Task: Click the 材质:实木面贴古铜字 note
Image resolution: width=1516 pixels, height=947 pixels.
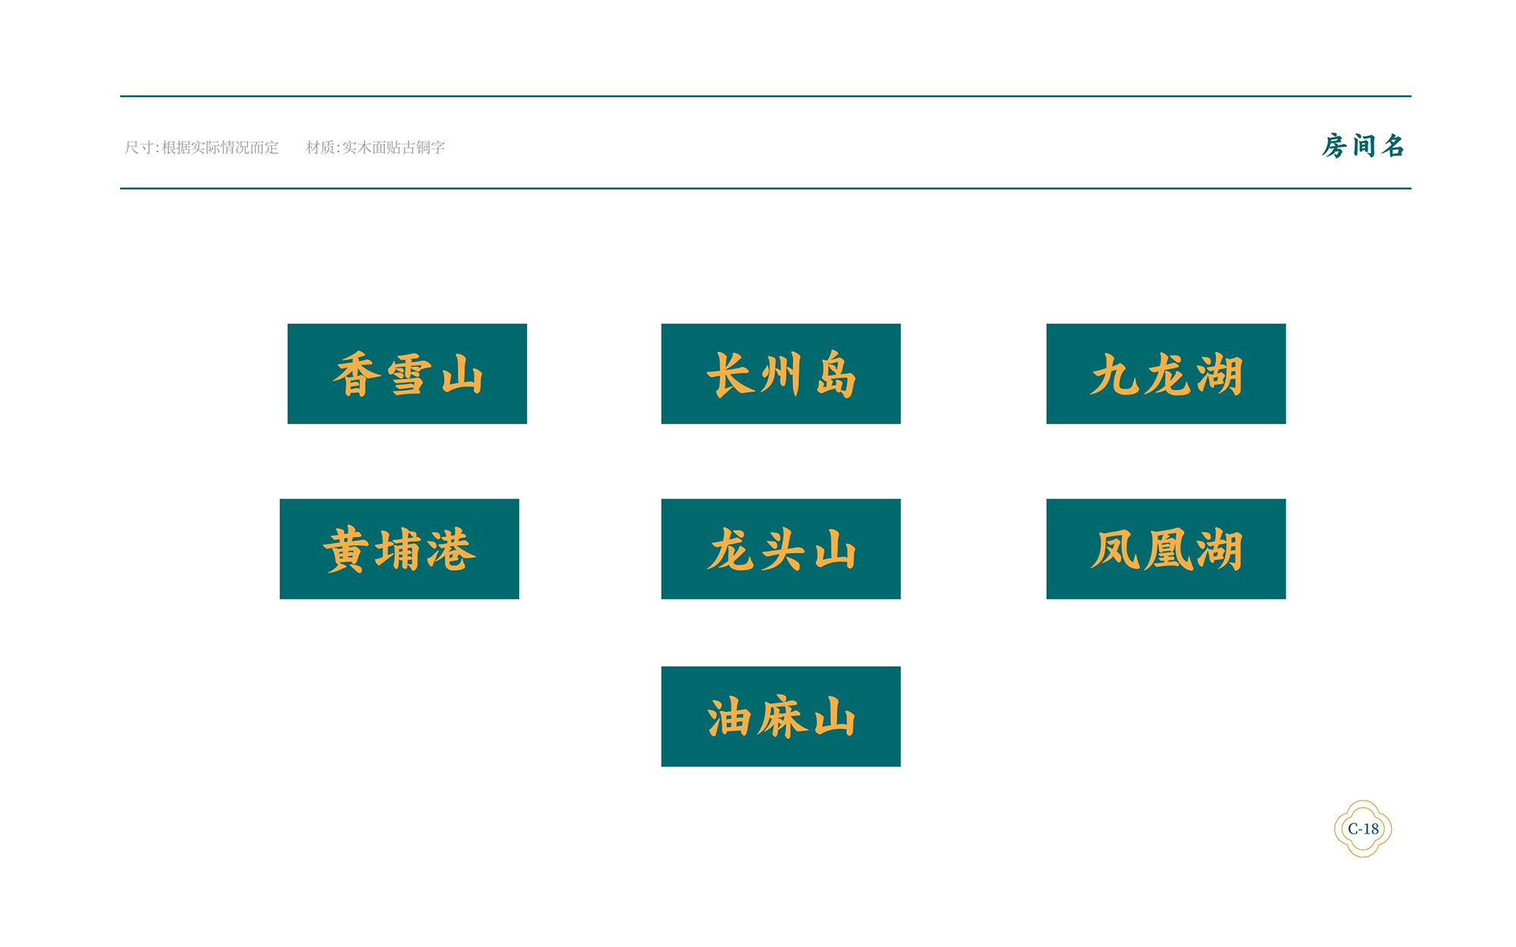Action: coord(375,147)
